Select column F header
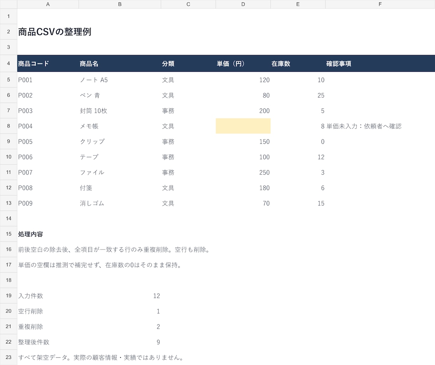This screenshot has height=365, width=435. click(x=380, y=4)
